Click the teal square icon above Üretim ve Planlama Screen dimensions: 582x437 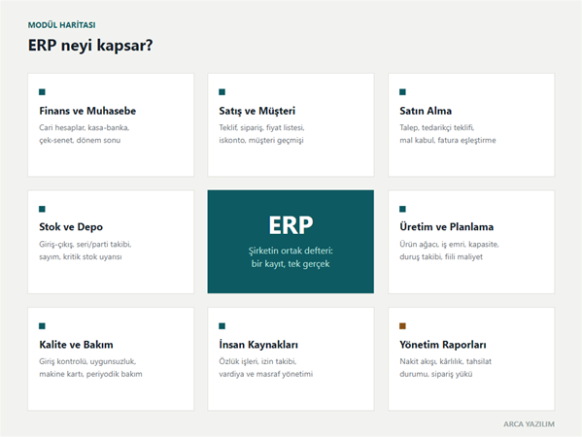click(x=402, y=209)
